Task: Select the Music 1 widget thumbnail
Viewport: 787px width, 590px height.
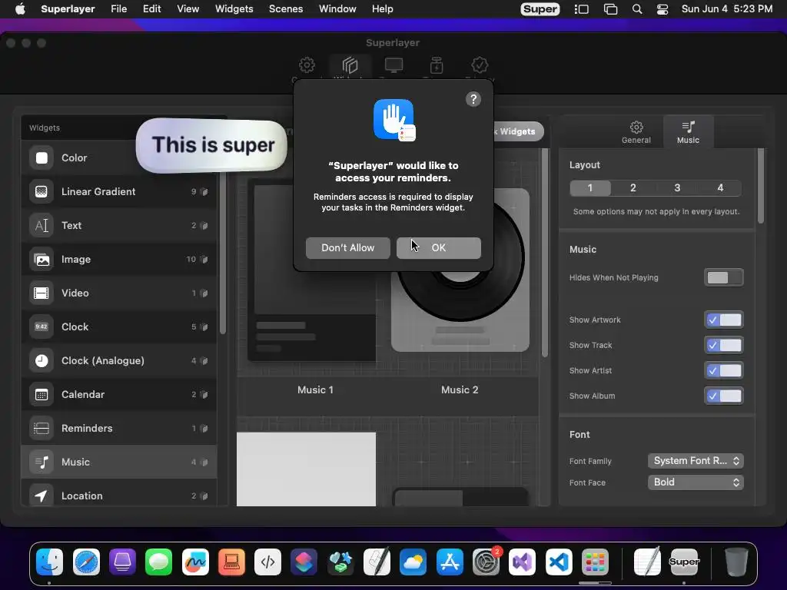Action: pos(312,270)
